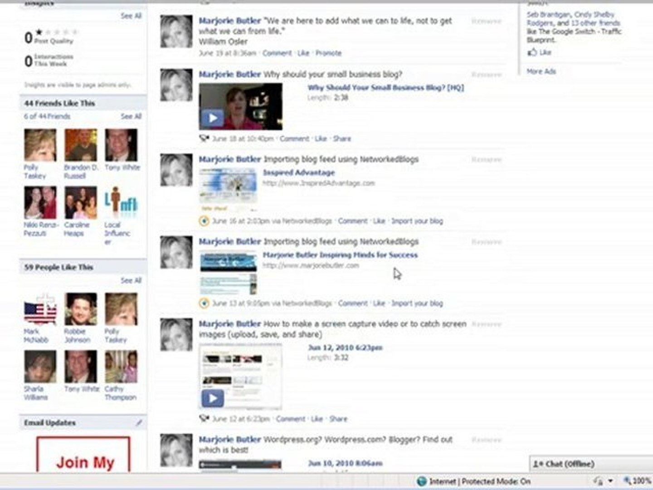
Task: Click the Join My email updates box
Action: pos(83,455)
